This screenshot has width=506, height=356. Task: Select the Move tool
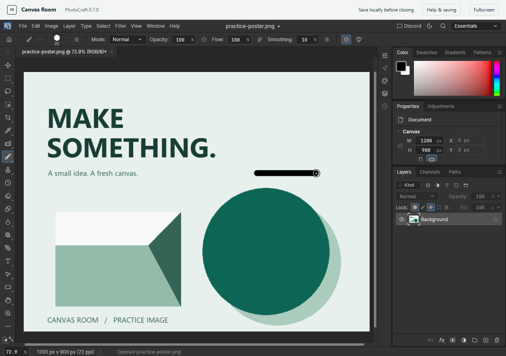[x=8, y=65]
